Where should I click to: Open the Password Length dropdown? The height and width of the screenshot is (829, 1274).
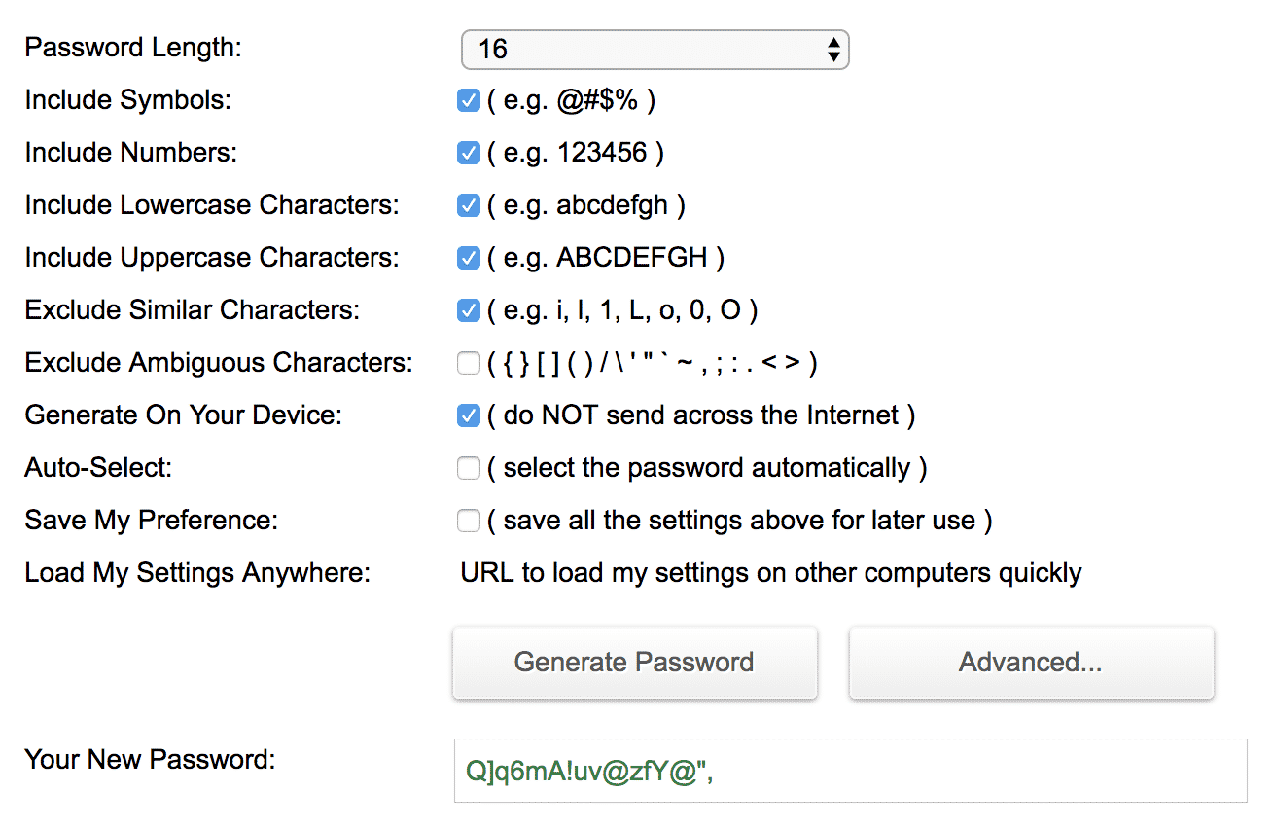point(655,50)
